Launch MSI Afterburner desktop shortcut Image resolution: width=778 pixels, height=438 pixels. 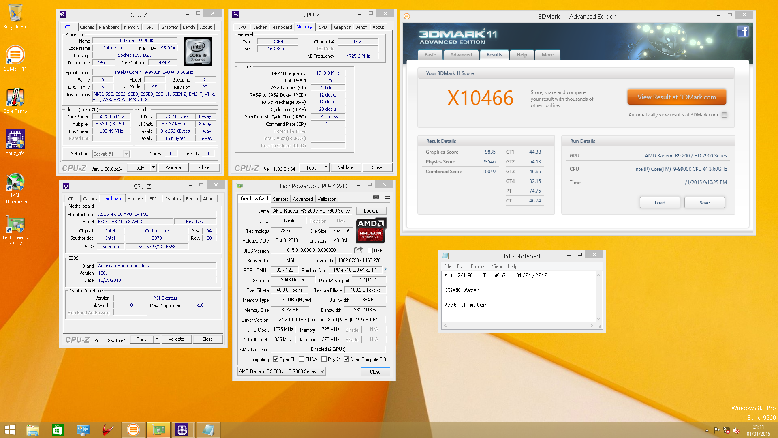click(x=15, y=188)
